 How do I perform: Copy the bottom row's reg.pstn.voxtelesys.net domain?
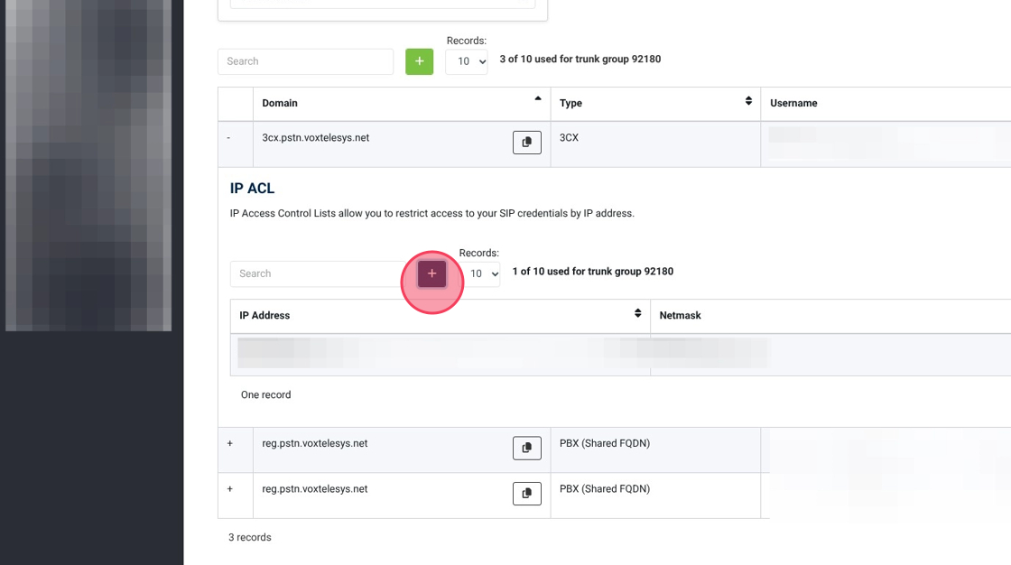click(x=527, y=494)
